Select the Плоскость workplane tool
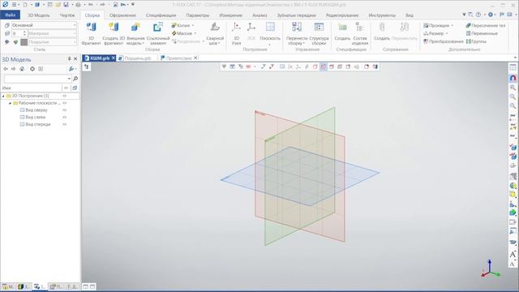Image resolution: width=519 pixels, height=292 pixels. click(270, 33)
